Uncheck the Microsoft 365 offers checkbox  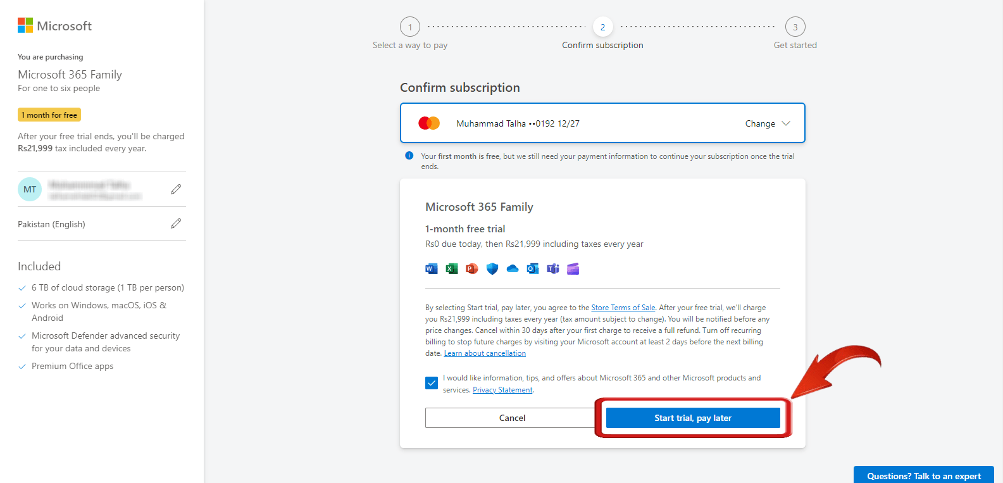[432, 383]
